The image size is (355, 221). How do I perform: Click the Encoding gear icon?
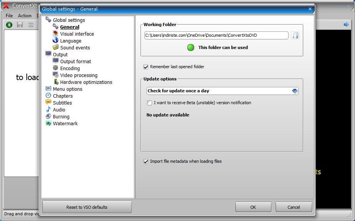point(56,68)
